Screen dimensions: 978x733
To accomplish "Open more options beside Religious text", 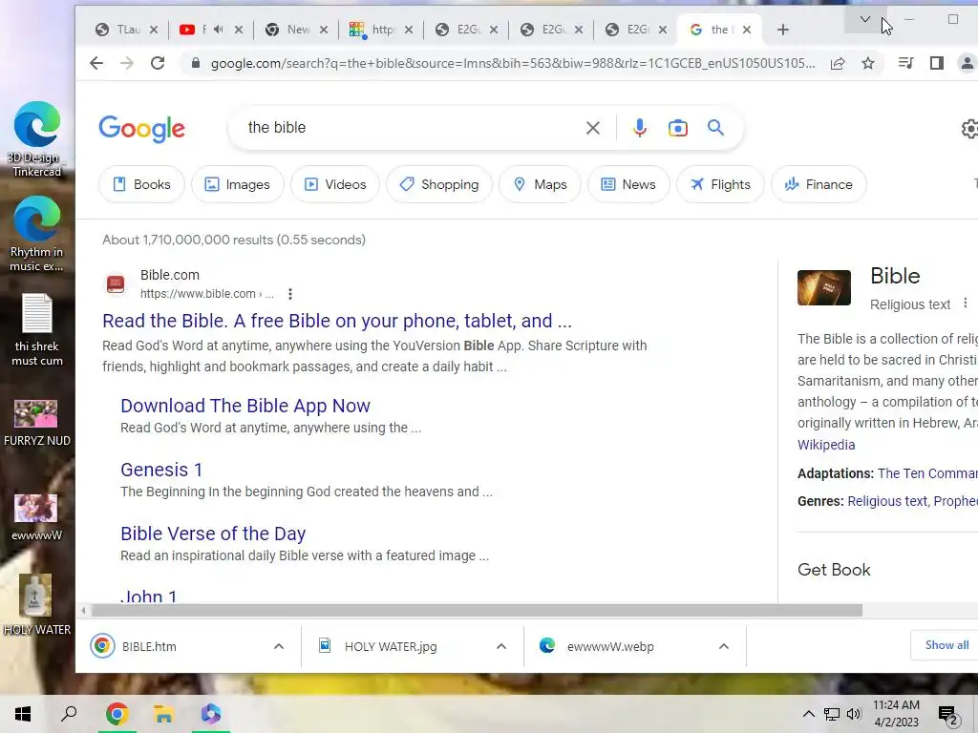I will 965,303.
